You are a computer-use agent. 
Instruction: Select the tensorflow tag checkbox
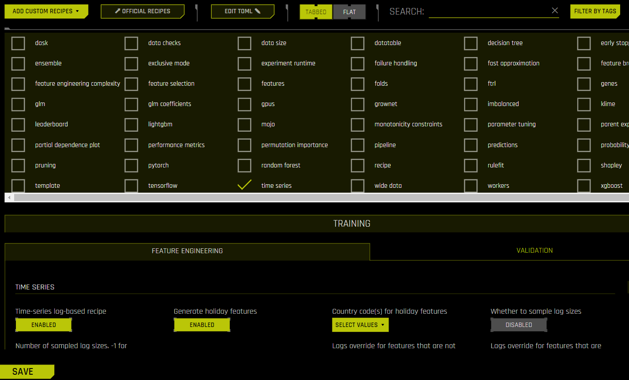tap(131, 186)
